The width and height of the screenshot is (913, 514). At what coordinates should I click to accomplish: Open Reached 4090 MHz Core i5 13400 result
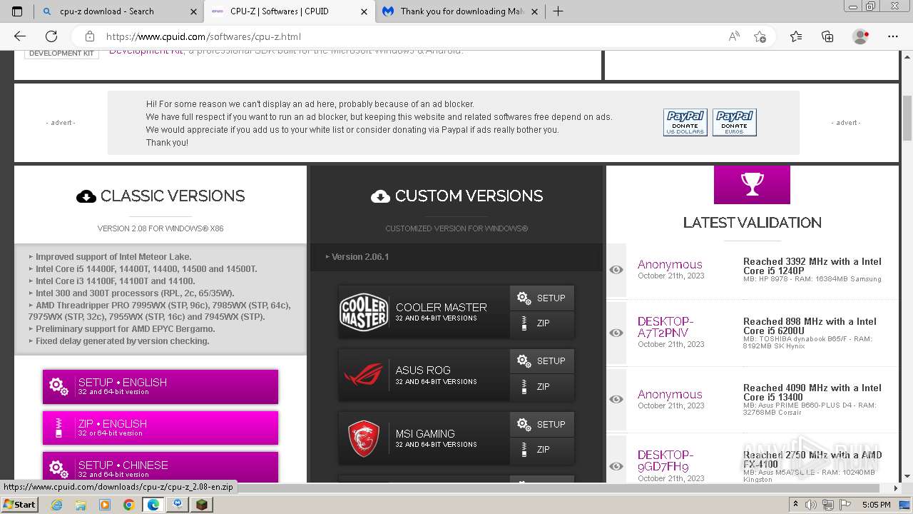pyautogui.click(x=812, y=393)
